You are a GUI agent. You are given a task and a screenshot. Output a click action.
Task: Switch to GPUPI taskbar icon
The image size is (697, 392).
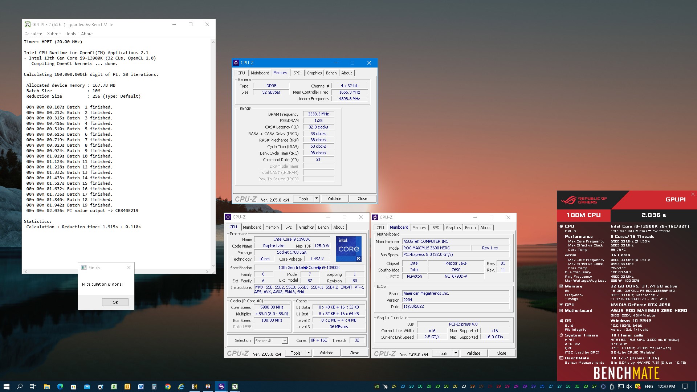pyautogui.click(x=235, y=386)
